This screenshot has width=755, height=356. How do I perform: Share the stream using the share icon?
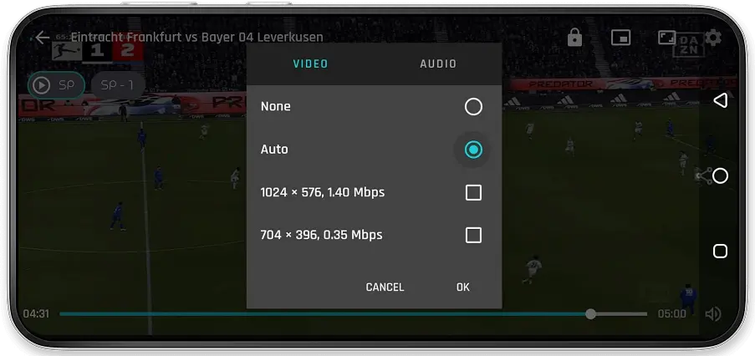click(703, 176)
